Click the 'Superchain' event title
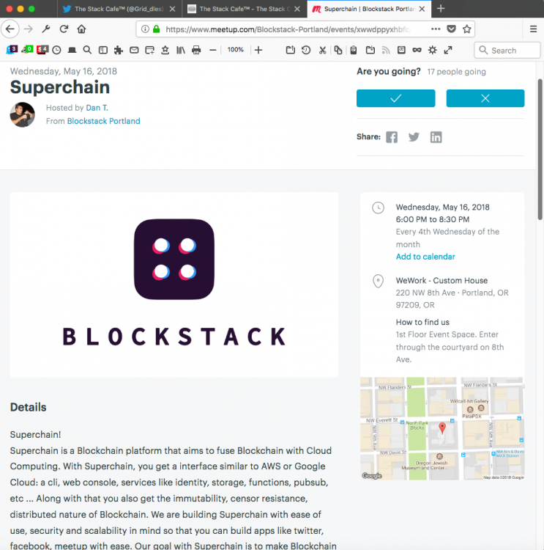544x550 pixels. point(60,87)
